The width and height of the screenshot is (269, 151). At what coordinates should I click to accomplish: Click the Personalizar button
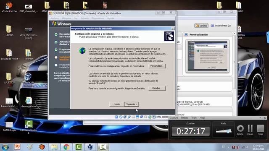[x=157, y=66]
